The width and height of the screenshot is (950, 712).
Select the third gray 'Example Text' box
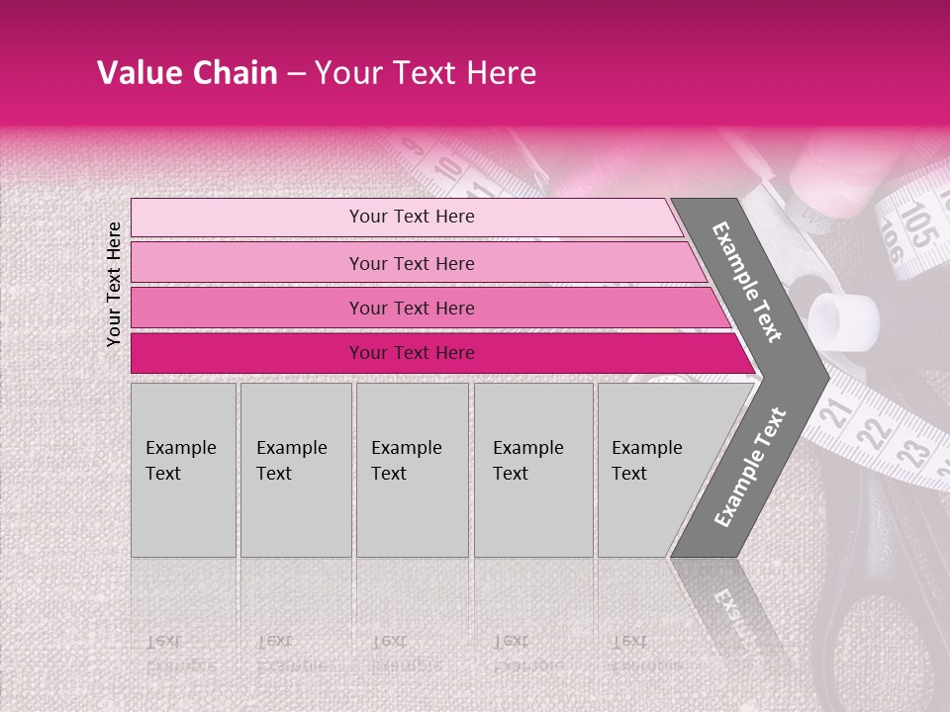[411, 470]
